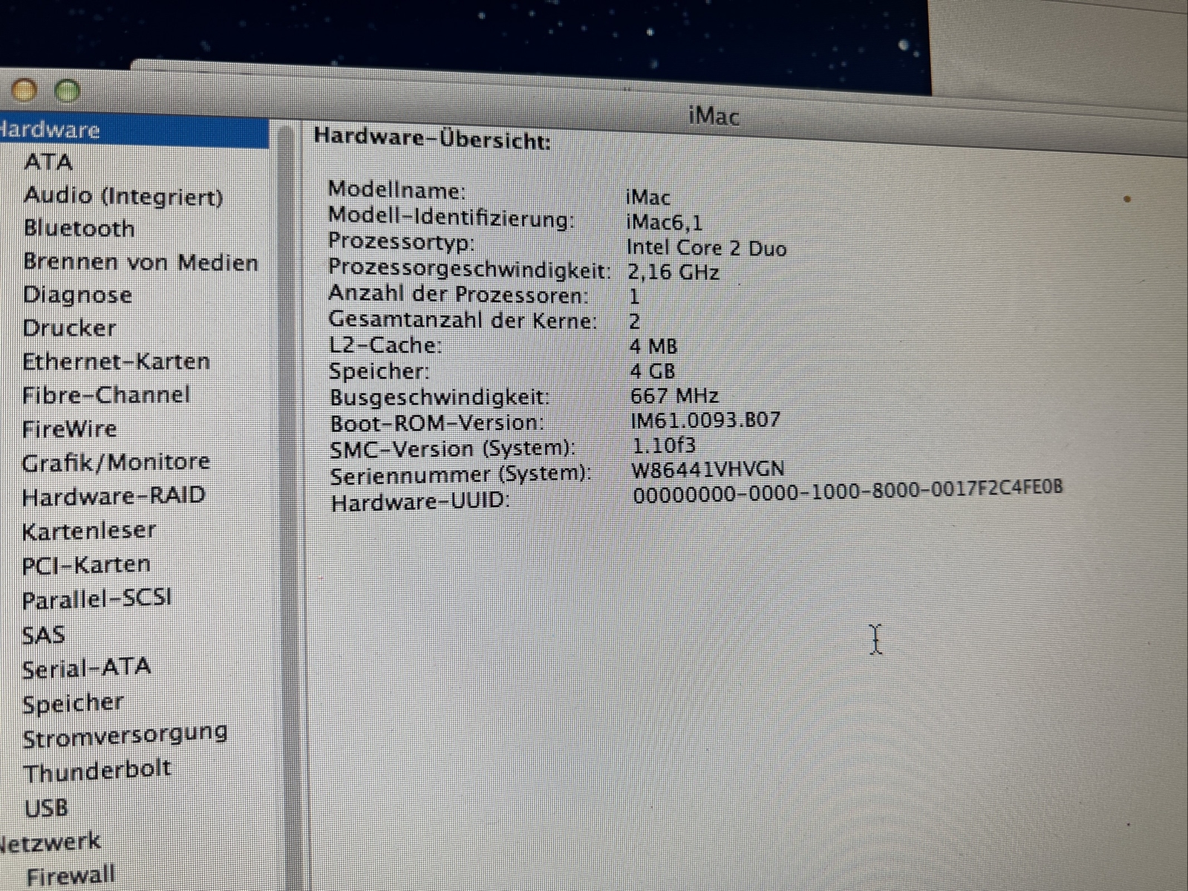1188x891 pixels.
Task: Click the Busgeschwindigkeit label
Action: pyautogui.click(x=440, y=397)
